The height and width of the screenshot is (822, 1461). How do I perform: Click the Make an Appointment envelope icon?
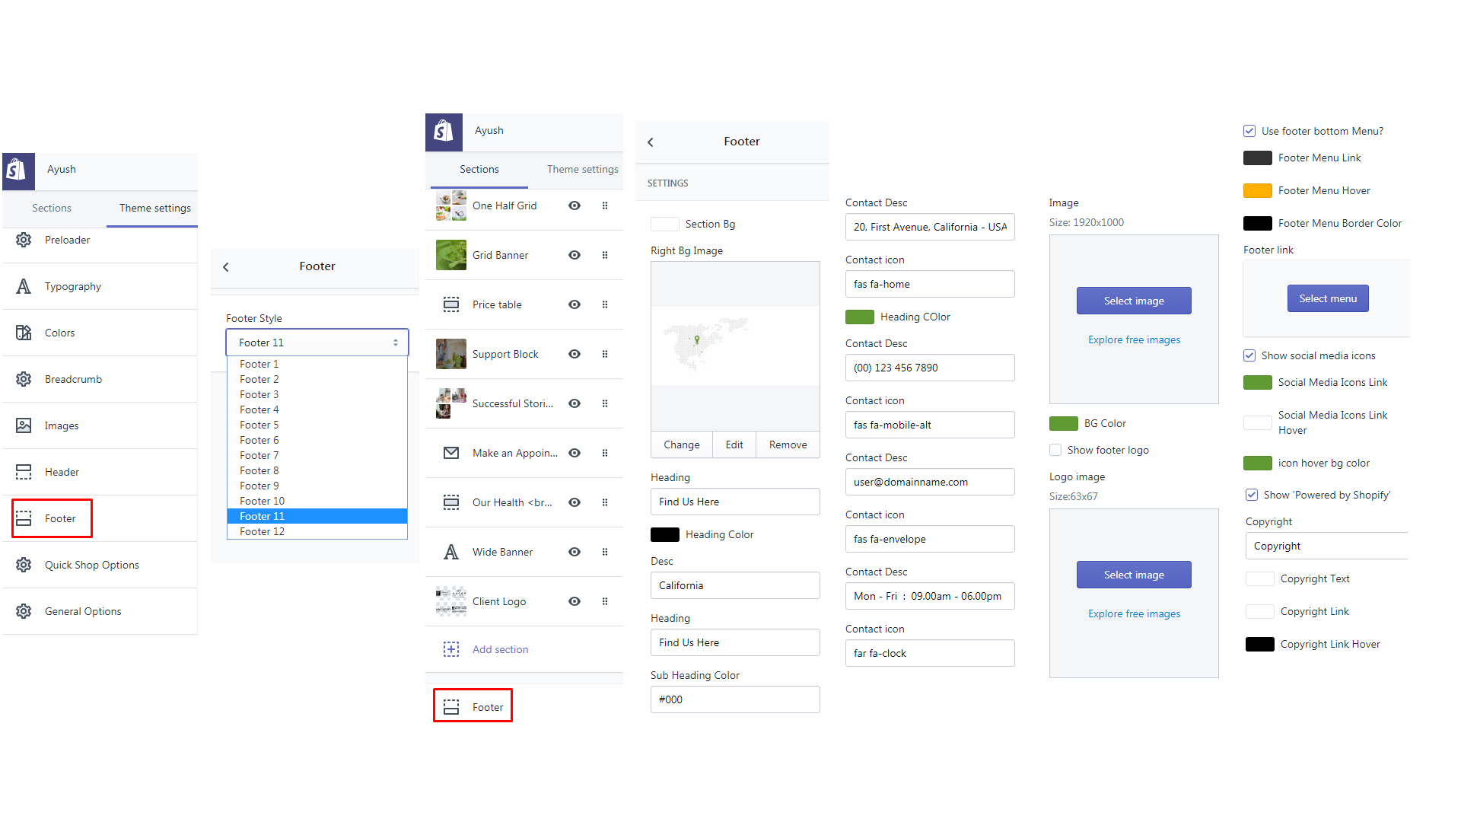click(451, 453)
